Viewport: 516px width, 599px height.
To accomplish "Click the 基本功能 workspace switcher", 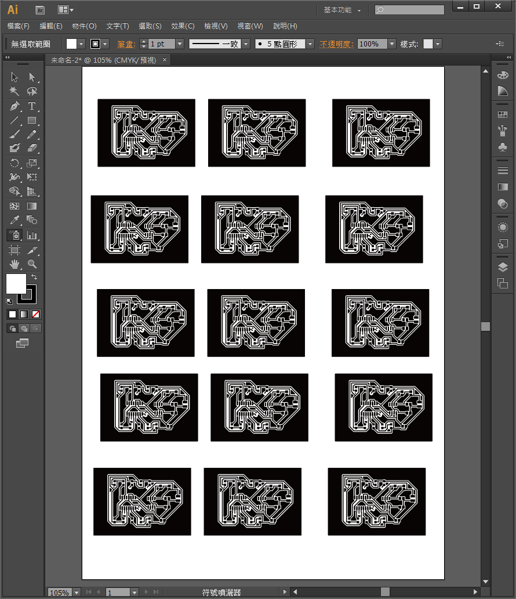I will (342, 10).
